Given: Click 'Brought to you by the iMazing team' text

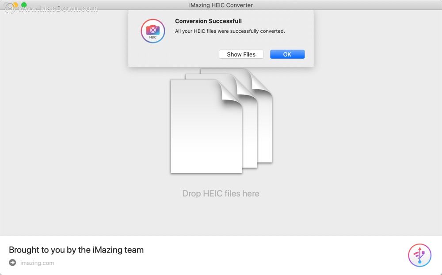Looking at the screenshot, I should click(x=76, y=250).
